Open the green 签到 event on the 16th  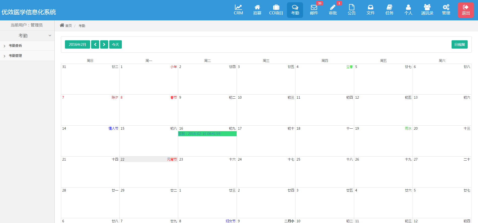(207, 134)
